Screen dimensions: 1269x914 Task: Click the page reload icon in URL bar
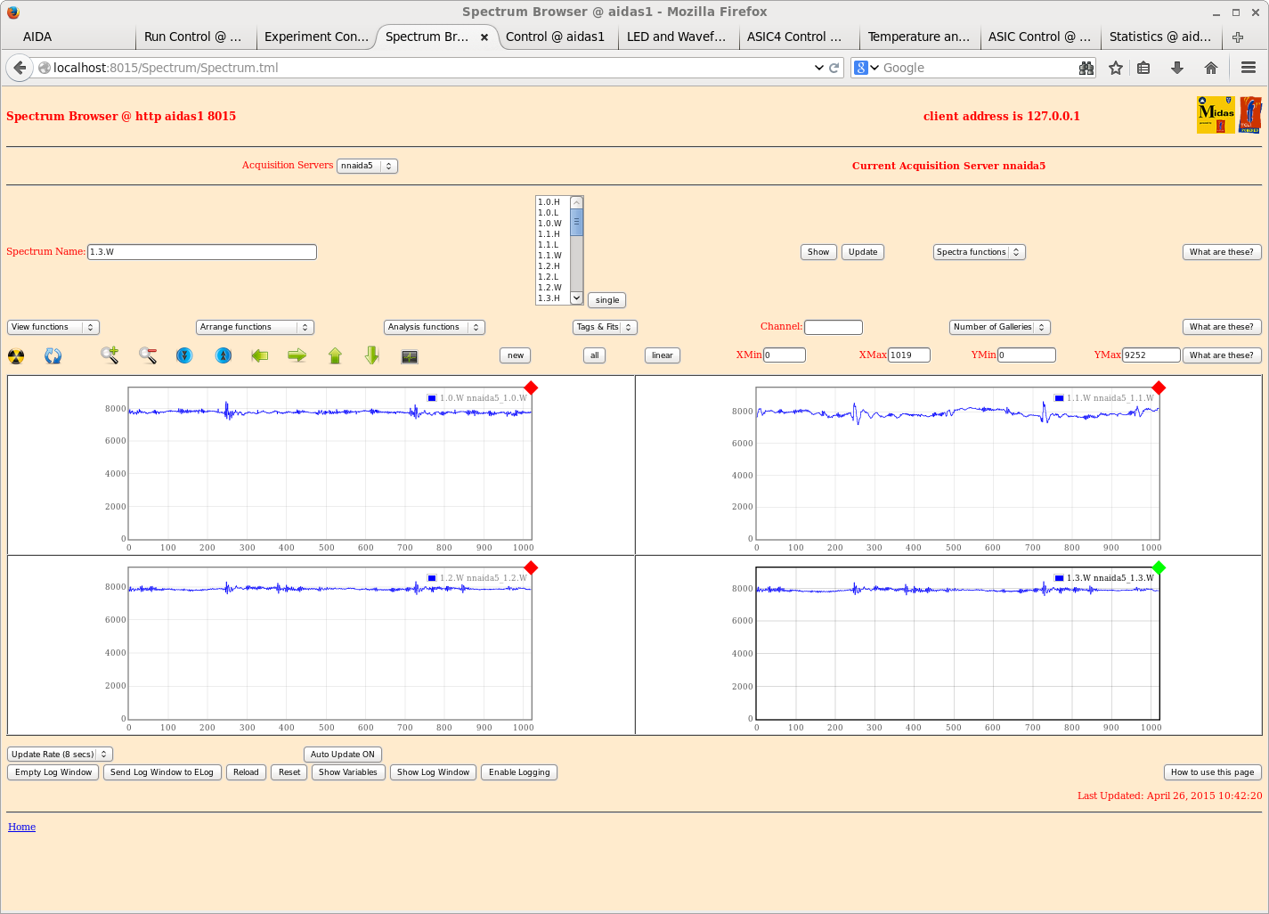pyautogui.click(x=834, y=68)
